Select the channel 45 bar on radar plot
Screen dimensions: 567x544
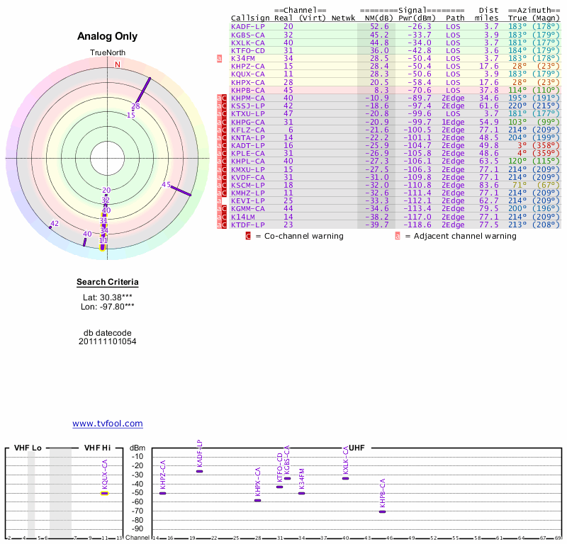tap(181, 191)
